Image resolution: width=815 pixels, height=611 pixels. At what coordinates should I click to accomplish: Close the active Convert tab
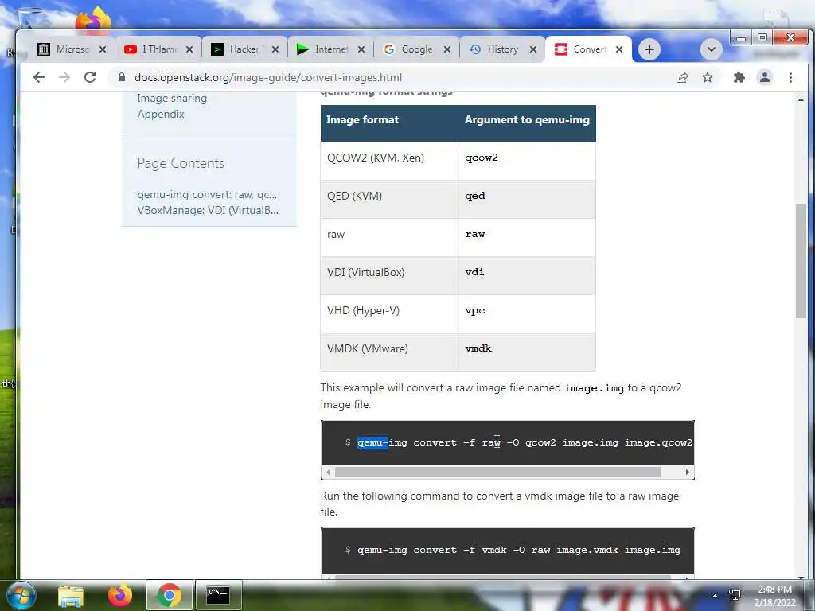coord(619,49)
